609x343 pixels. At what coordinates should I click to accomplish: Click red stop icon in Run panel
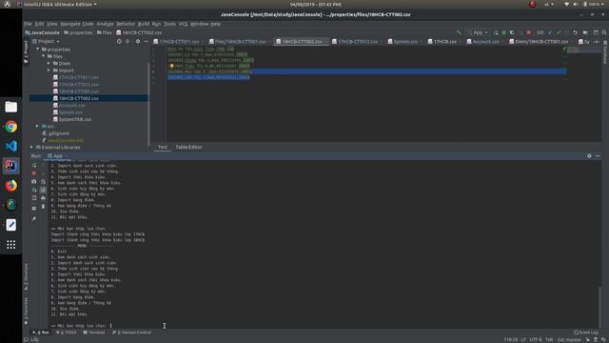pyautogui.click(x=34, y=173)
